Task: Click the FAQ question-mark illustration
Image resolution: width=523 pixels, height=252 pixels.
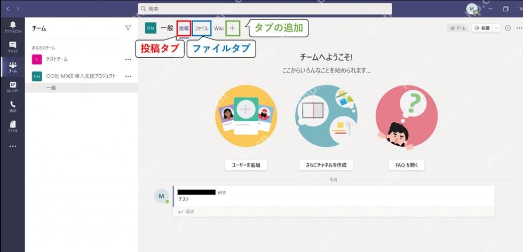Action: 407,116
